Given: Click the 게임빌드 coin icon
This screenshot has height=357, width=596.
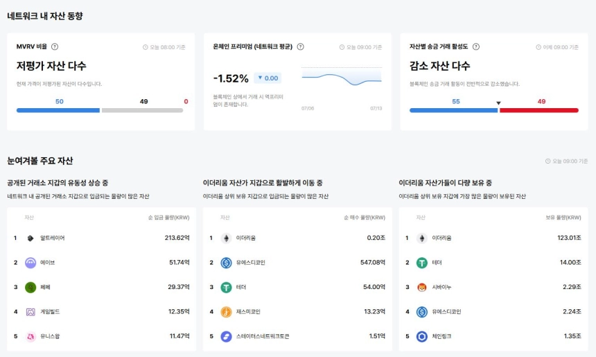Looking at the screenshot, I should point(30,312).
